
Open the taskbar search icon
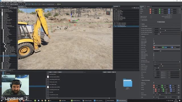click(5, 101)
